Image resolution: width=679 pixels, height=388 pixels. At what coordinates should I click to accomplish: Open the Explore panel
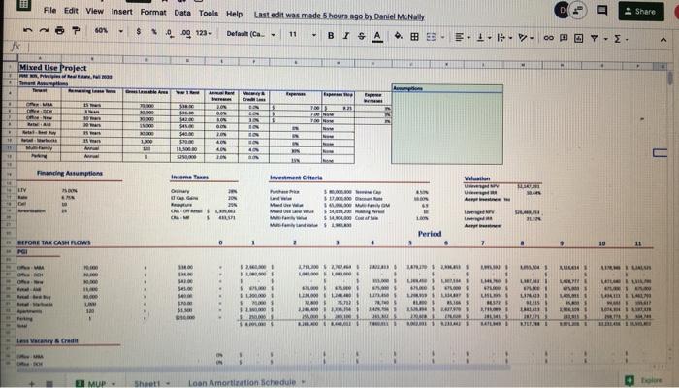(x=644, y=380)
